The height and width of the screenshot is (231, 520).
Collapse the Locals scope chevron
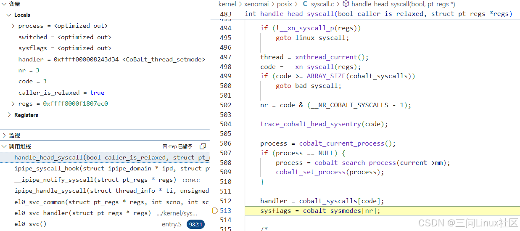[x=9, y=15]
